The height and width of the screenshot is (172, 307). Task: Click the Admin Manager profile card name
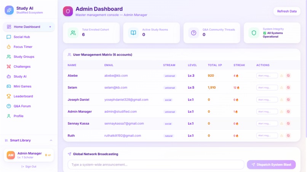click(x=30, y=153)
